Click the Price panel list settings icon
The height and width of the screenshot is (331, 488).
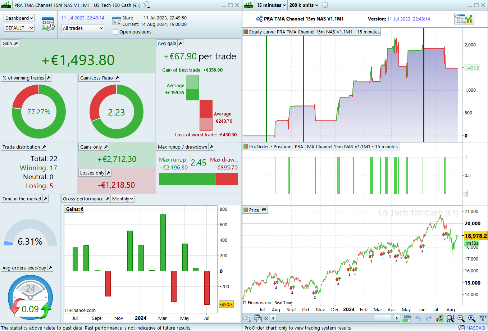[264, 209]
